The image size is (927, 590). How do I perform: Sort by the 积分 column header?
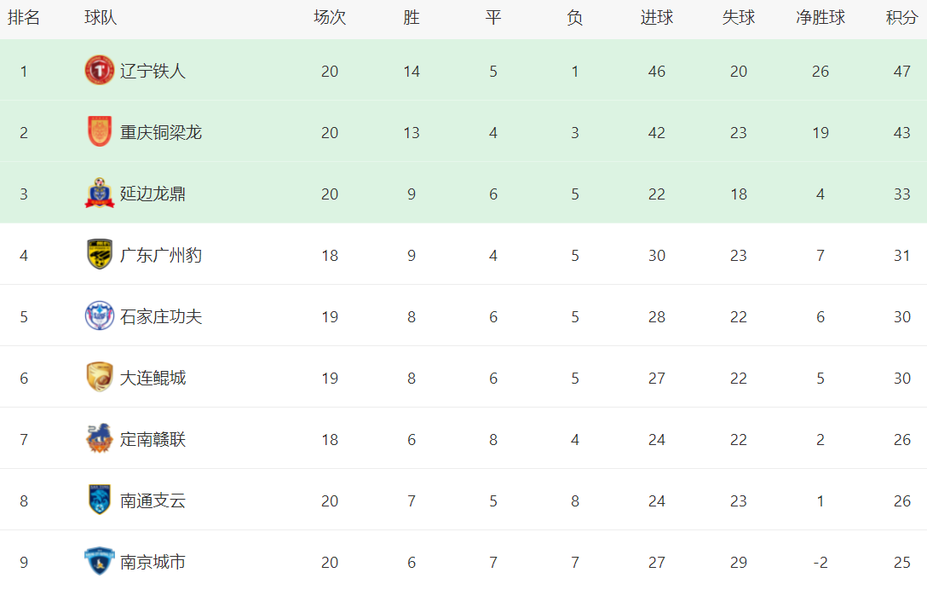pyautogui.click(x=901, y=18)
